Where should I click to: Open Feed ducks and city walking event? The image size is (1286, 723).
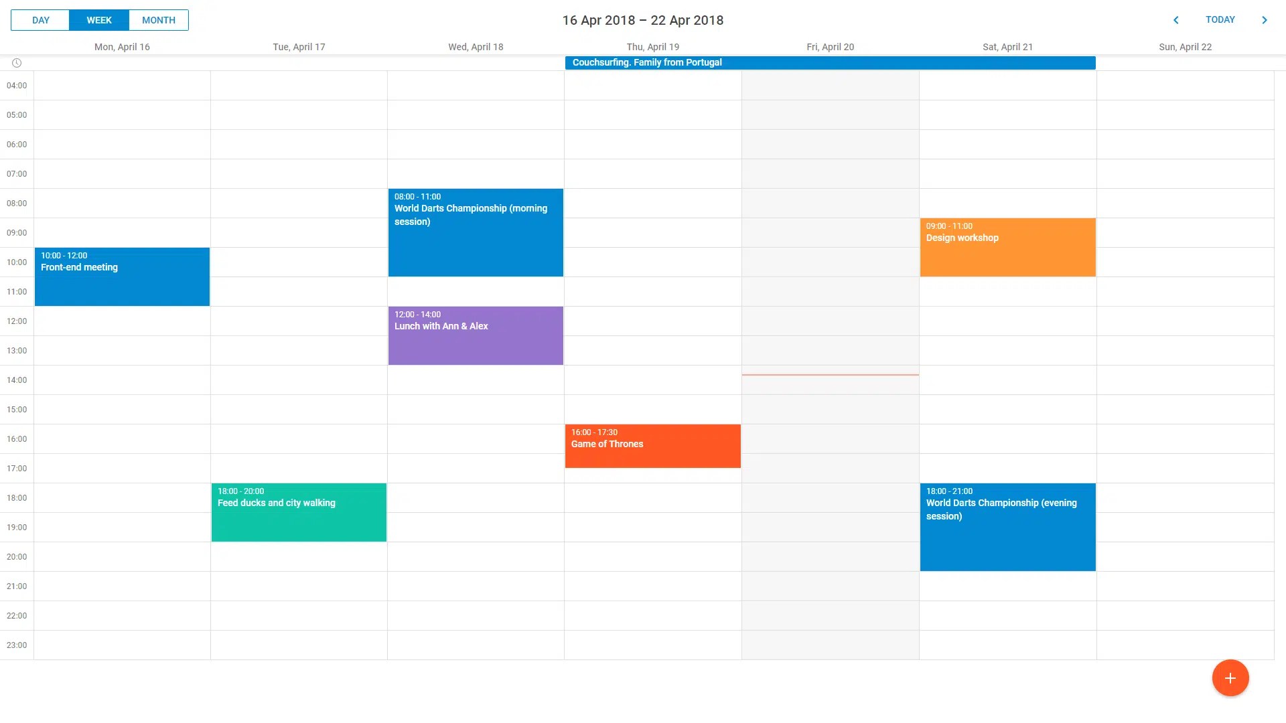click(x=299, y=513)
